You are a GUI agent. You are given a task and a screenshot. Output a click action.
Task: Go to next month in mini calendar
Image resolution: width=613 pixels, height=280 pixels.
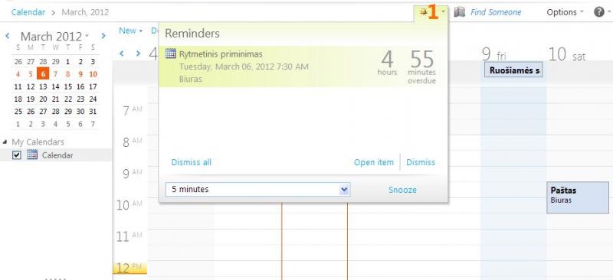pos(103,36)
